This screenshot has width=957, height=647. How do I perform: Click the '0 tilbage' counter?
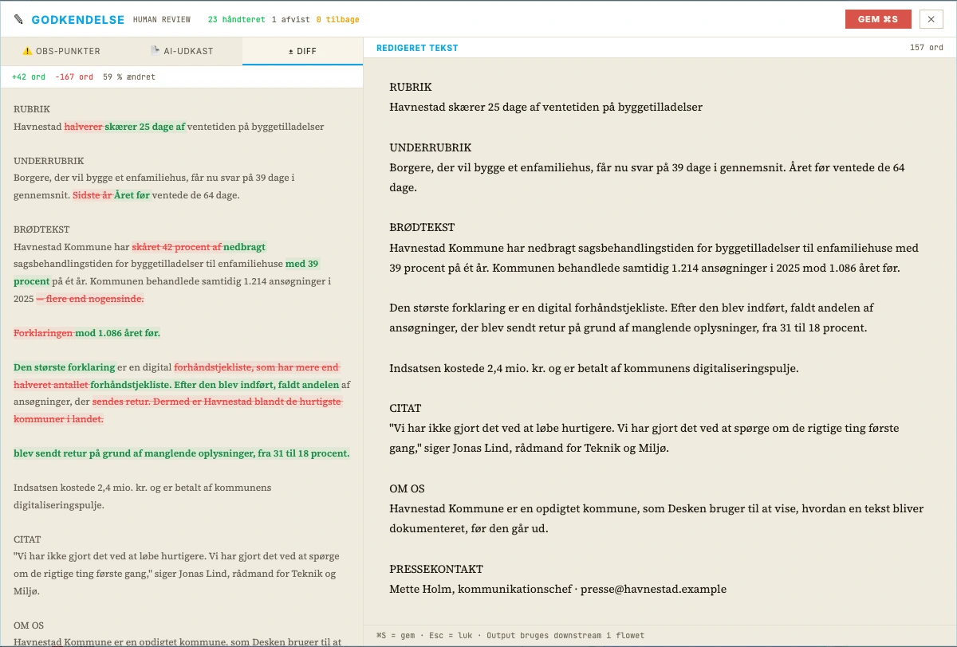pyautogui.click(x=338, y=19)
